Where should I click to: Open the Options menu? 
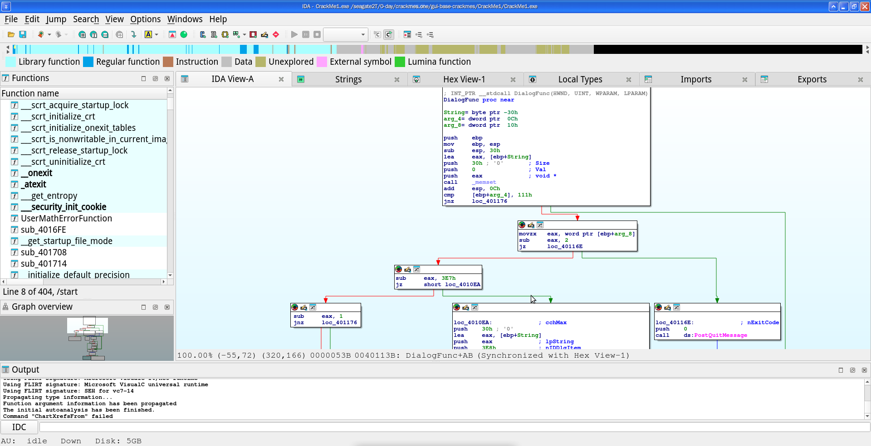(x=145, y=19)
